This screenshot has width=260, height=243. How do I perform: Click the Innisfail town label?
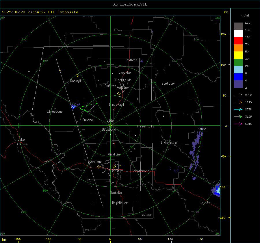tap(116, 105)
